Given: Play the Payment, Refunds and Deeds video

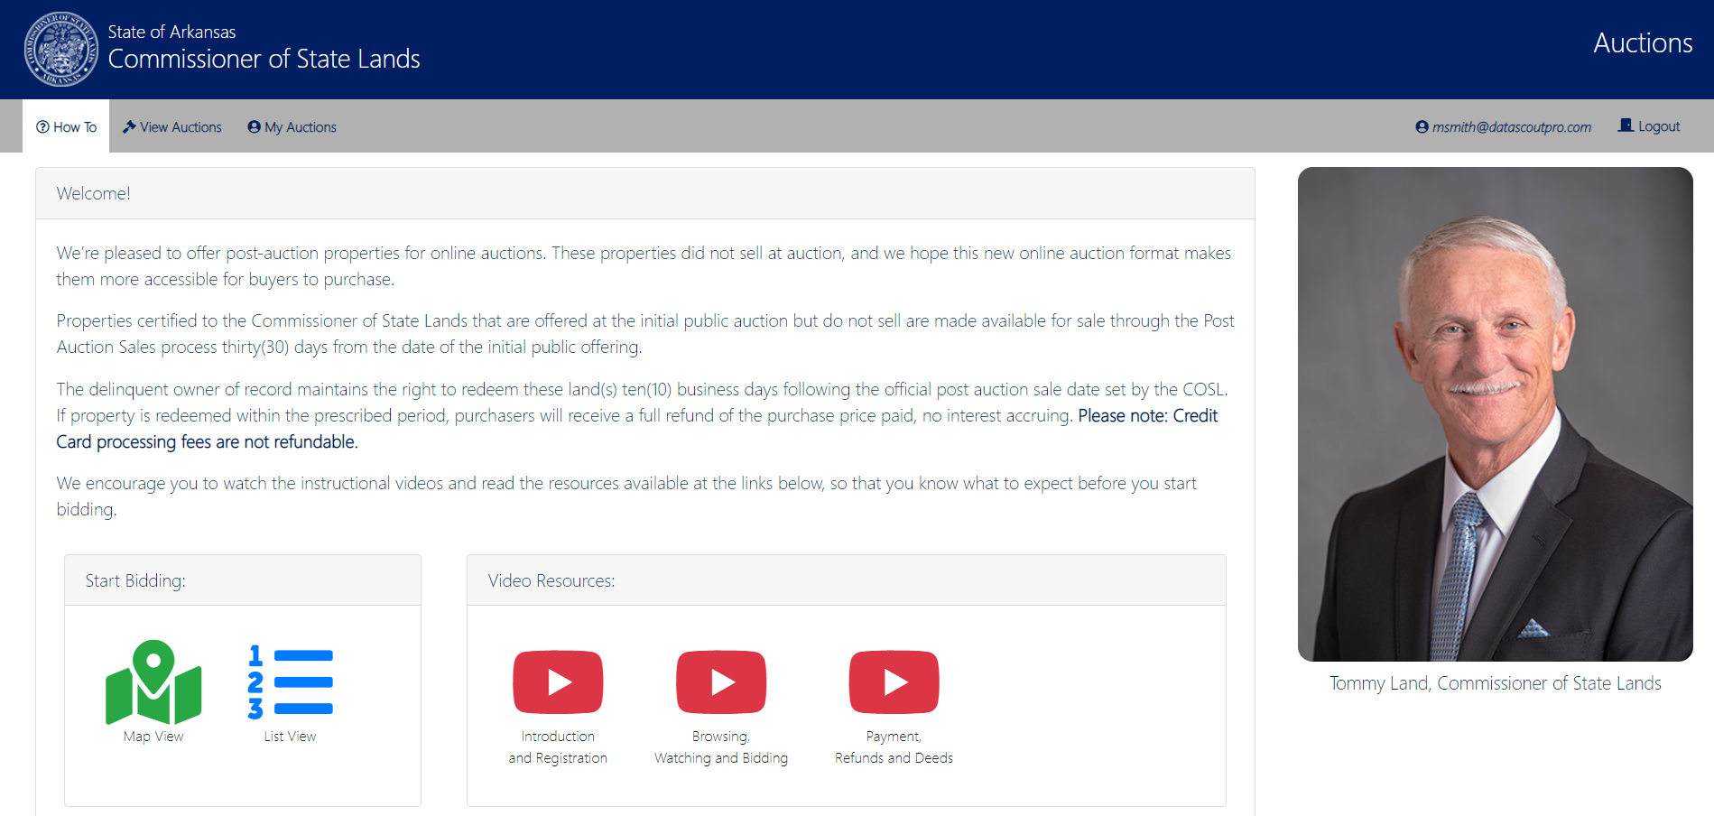Looking at the screenshot, I should click(894, 682).
